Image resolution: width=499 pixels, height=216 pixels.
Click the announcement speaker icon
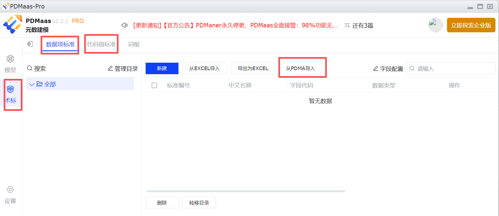click(125, 25)
